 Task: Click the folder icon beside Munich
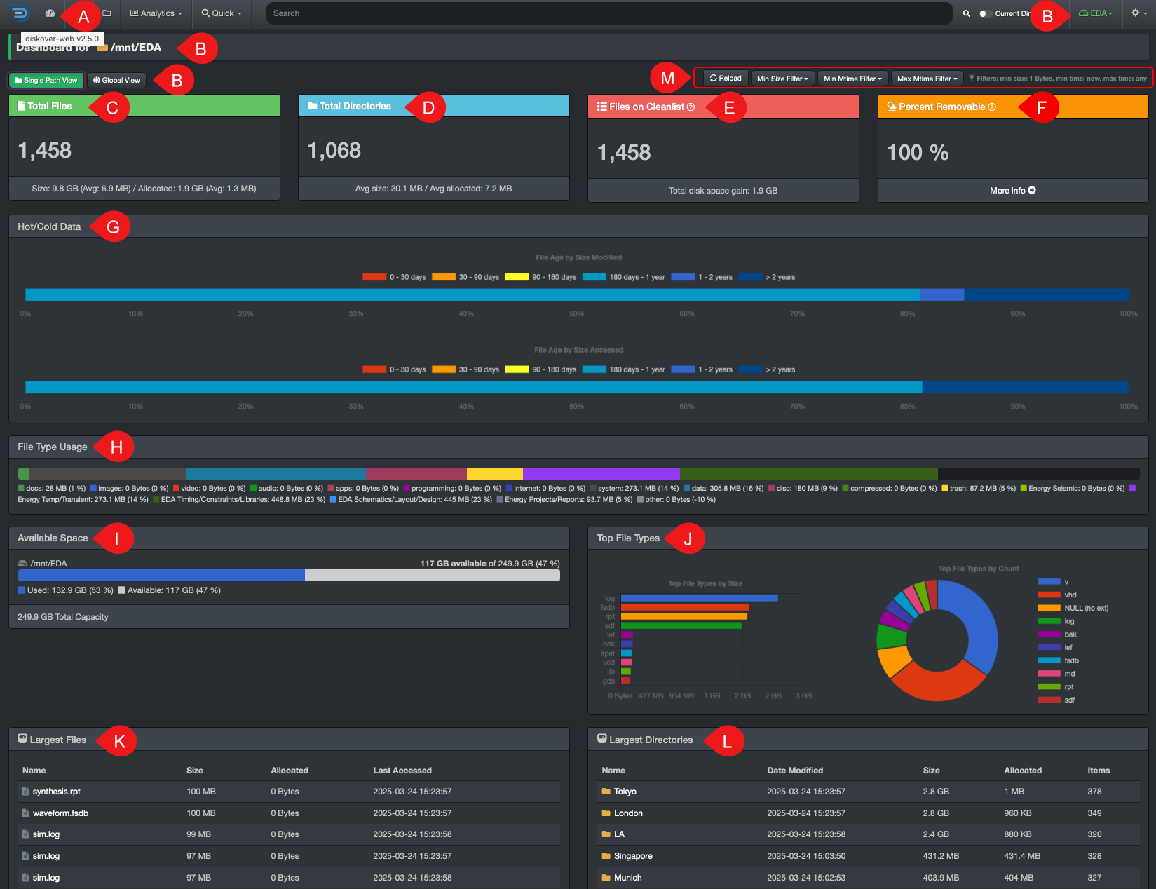[x=606, y=878]
